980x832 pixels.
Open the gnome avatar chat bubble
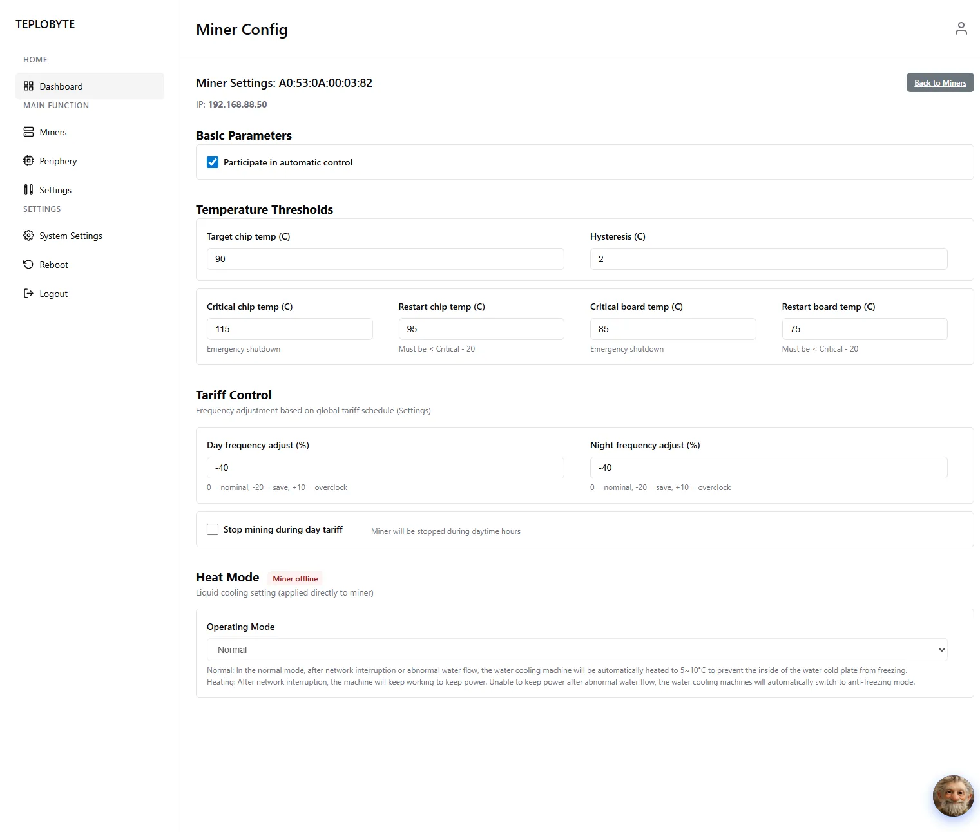tap(953, 796)
